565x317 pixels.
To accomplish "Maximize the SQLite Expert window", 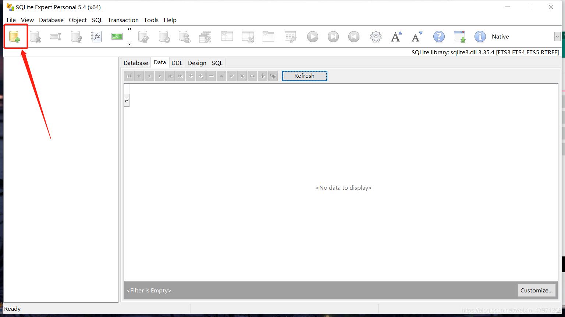I will coord(529,7).
